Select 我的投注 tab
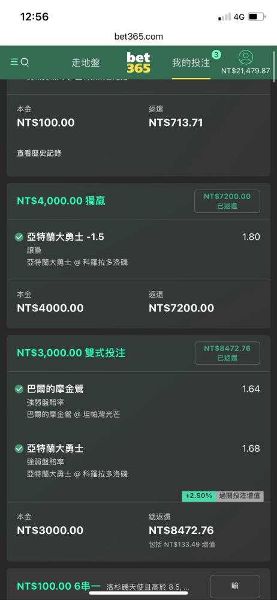The height and width of the screenshot is (600, 277). pos(191,63)
